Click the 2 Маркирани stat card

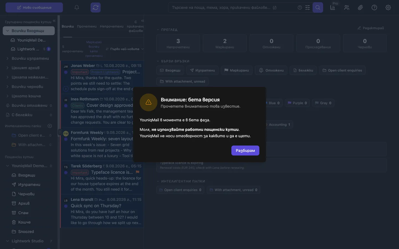(x=225, y=43)
